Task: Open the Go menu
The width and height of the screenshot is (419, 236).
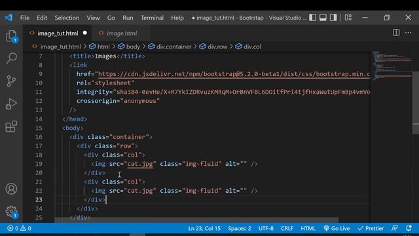Action: pyautogui.click(x=111, y=18)
